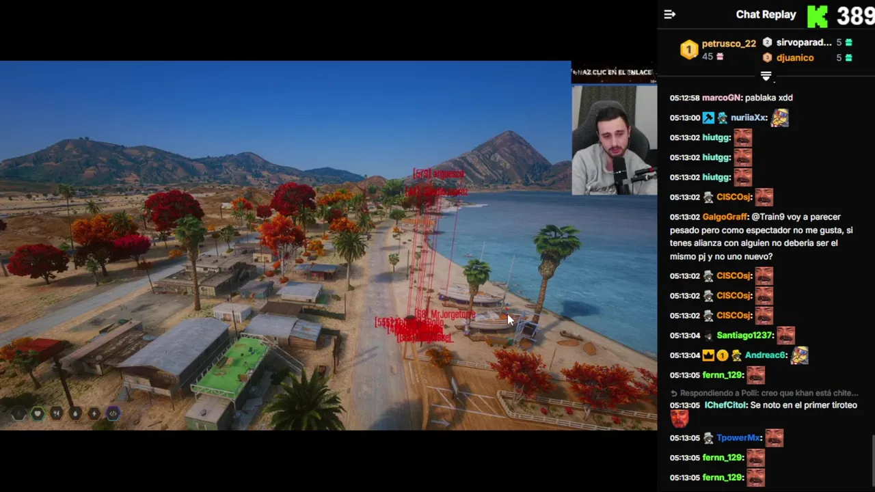The image size is (875, 492).
Task: Click the Santiago1237 username in chat
Action: click(x=744, y=336)
